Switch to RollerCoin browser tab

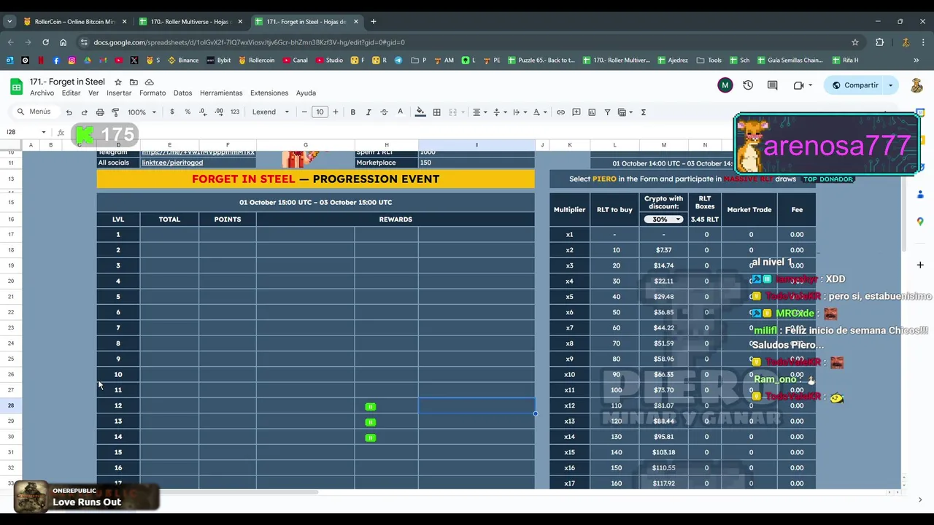coord(75,22)
